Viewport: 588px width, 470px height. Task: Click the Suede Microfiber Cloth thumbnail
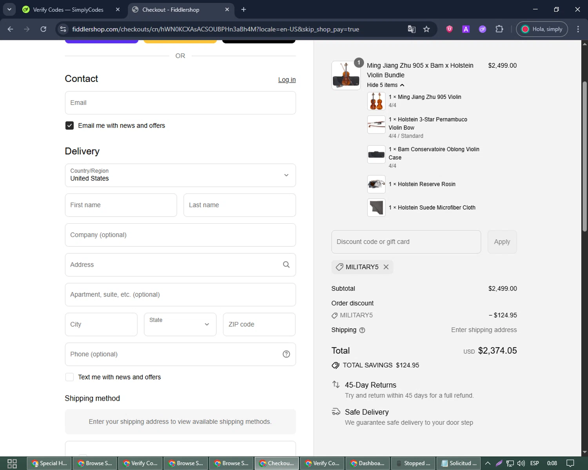tap(376, 208)
